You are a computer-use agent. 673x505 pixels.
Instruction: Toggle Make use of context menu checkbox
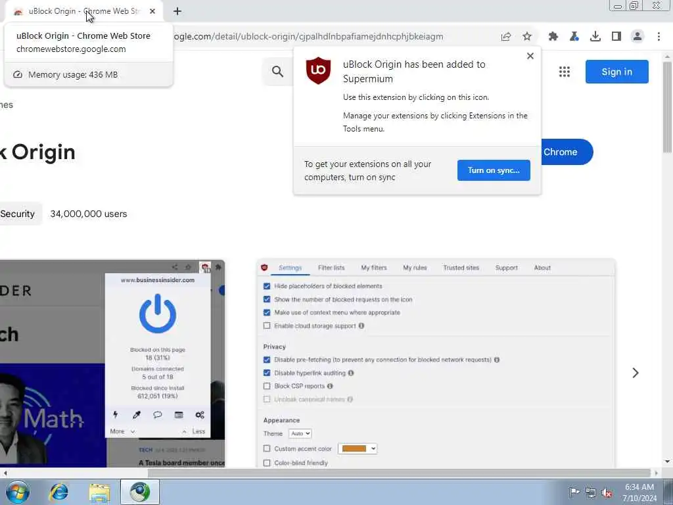click(267, 312)
